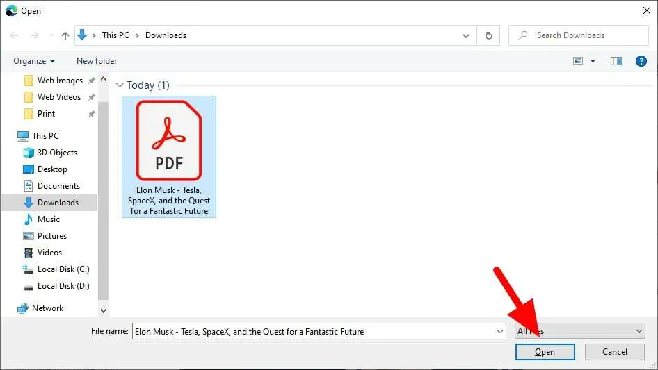Click the PDF file name label
Image resolution: width=658 pixels, height=370 pixels.
pyautogui.click(x=169, y=201)
